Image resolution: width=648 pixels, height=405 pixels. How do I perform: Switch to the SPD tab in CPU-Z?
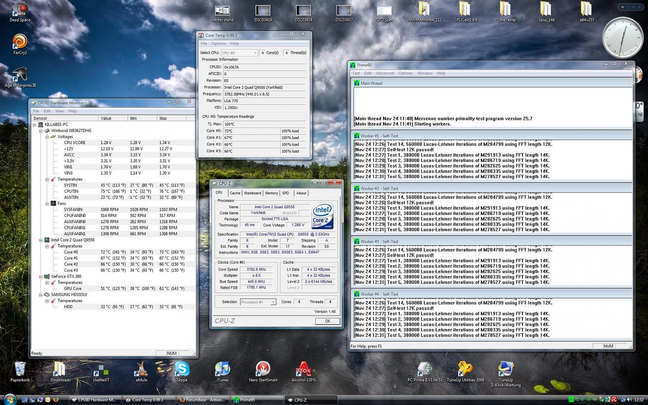coord(286,193)
